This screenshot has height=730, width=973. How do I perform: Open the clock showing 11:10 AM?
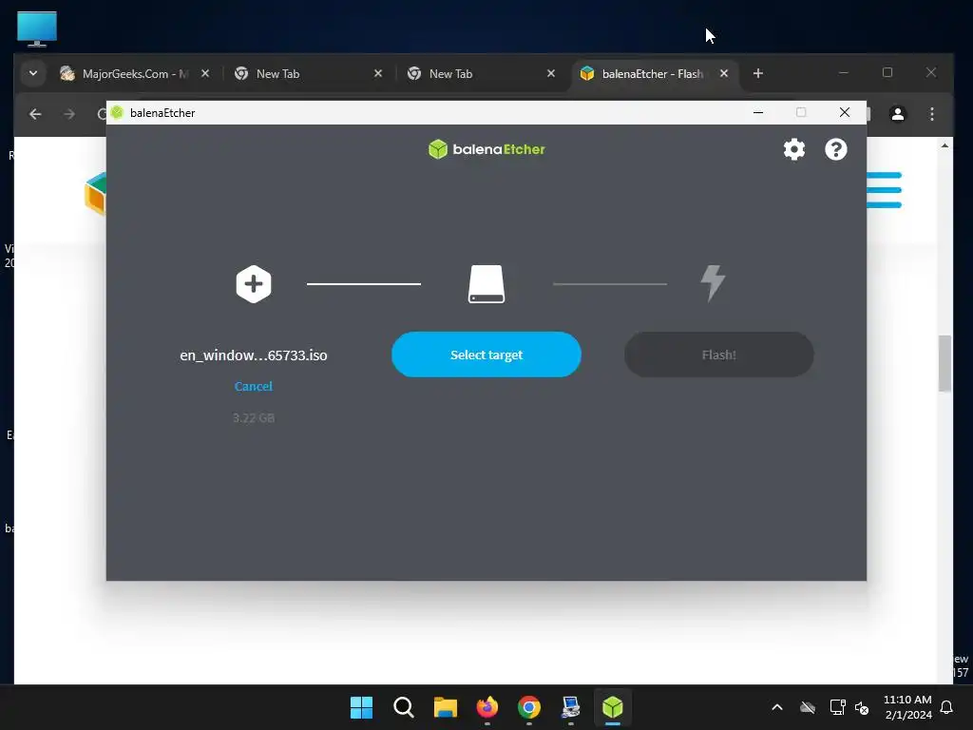click(907, 707)
